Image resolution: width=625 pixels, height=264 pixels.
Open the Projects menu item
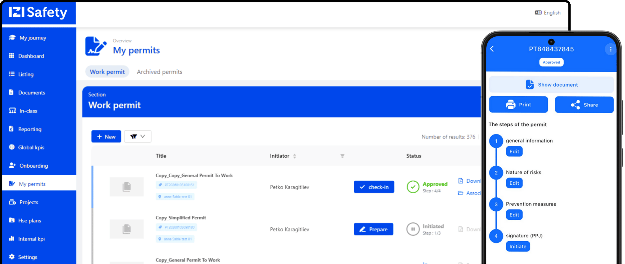click(29, 202)
